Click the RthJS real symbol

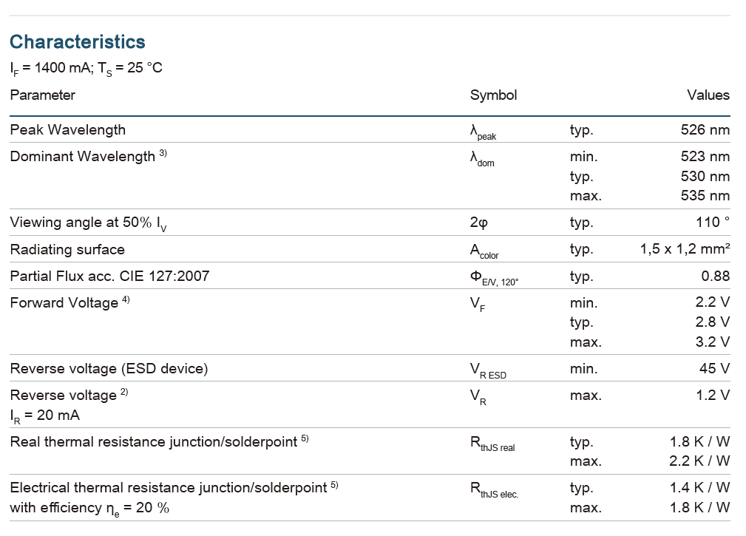click(x=492, y=444)
